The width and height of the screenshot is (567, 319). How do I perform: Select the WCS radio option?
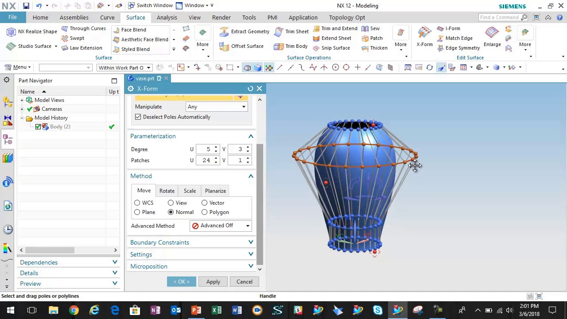[x=137, y=203]
